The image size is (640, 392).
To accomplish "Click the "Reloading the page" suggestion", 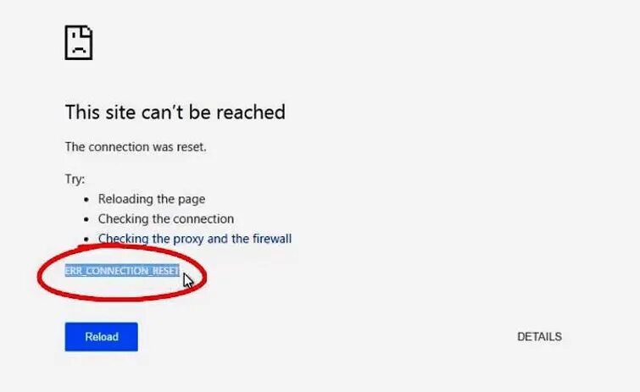I will (152, 199).
